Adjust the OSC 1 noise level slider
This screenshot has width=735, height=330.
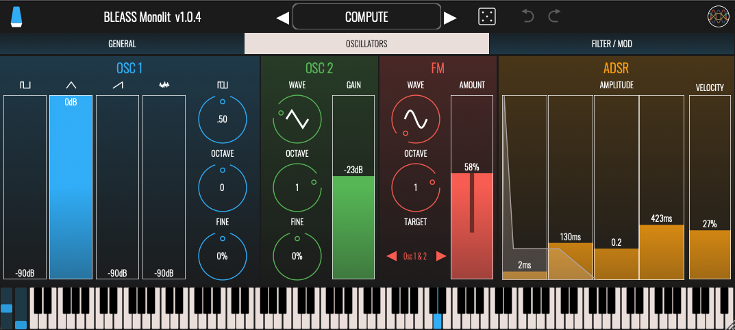coord(164,187)
